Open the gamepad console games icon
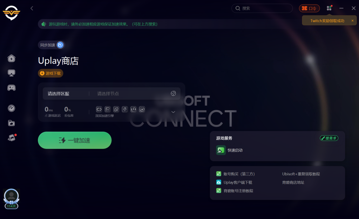The height and width of the screenshot is (219, 359). (12, 88)
